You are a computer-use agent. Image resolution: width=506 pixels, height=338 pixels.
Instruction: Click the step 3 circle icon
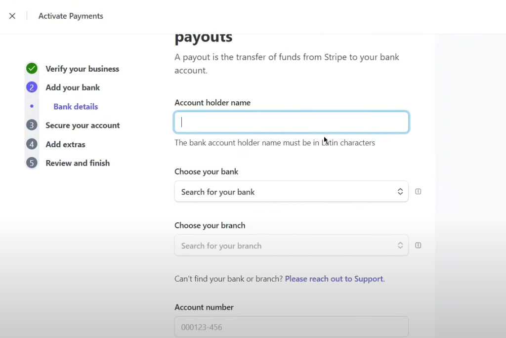(32, 126)
